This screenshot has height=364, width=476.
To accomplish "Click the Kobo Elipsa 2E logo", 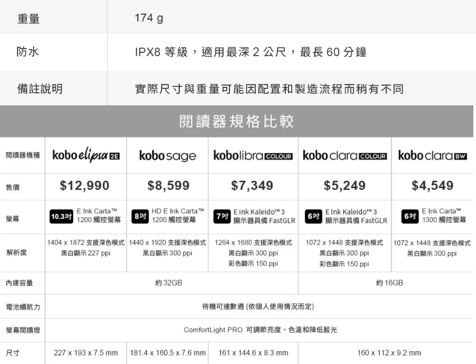I will [86, 155].
